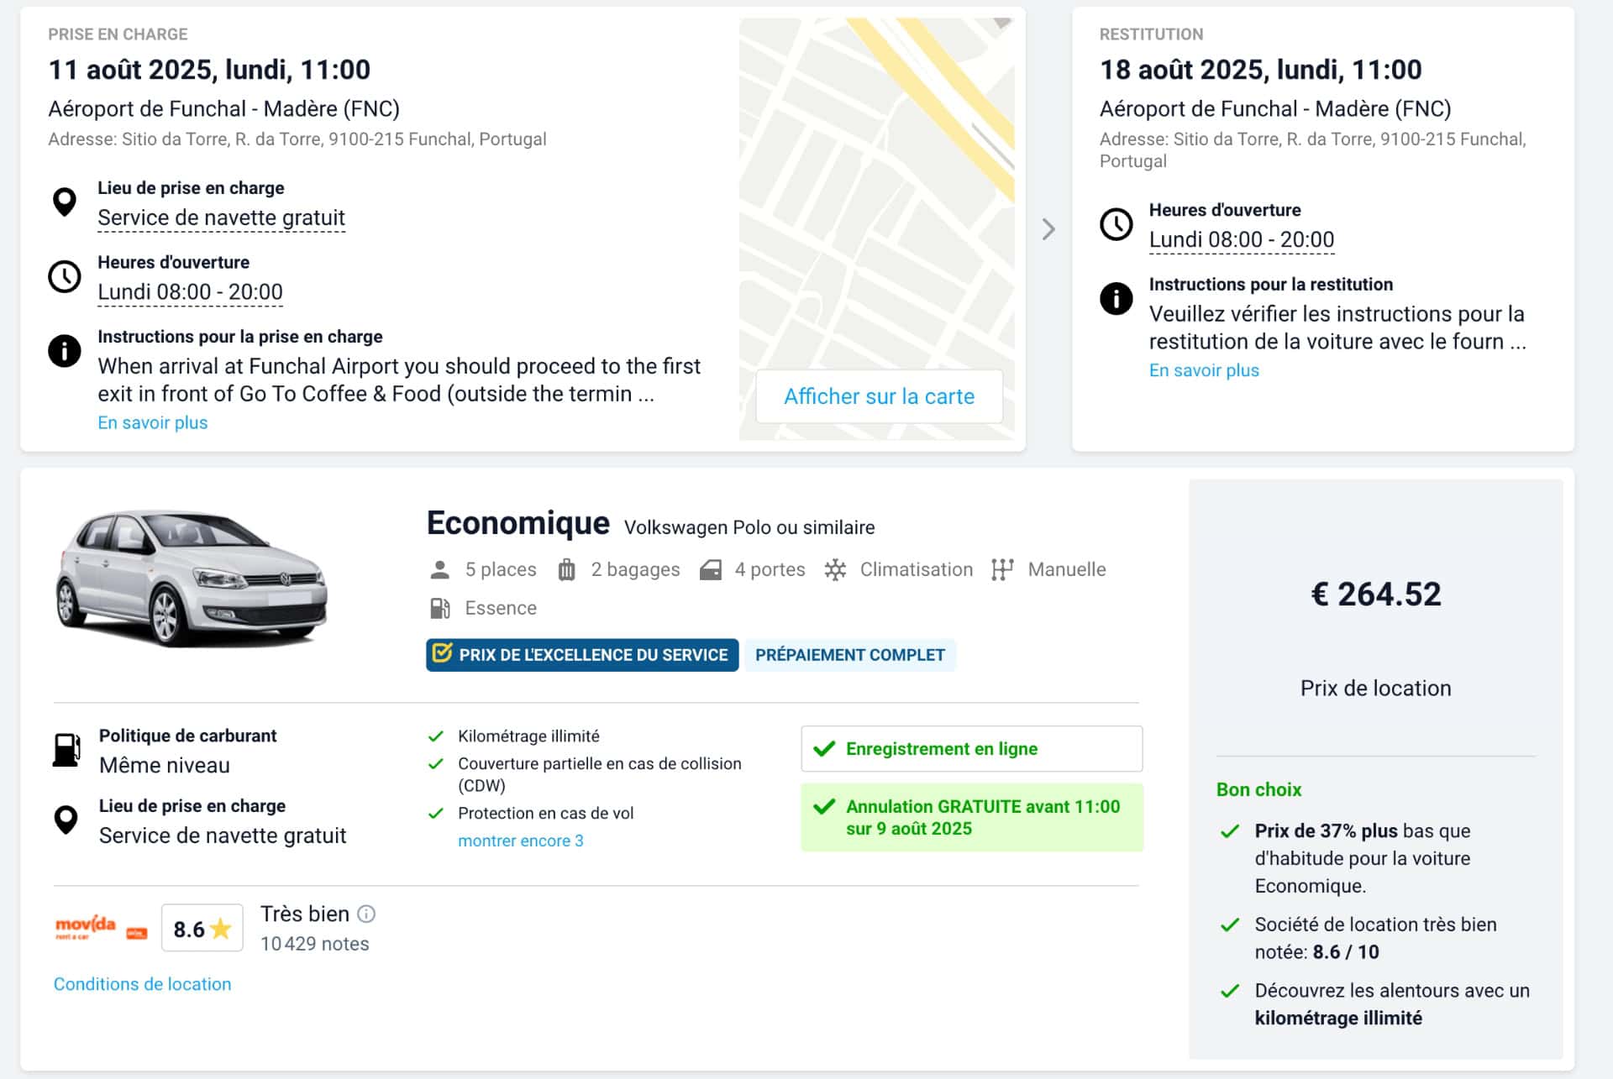Image resolution: width=1613 pixels, height=1079 pixels.
Task: Click the Climatisation snowflake icon
Action: click(835, 570)
